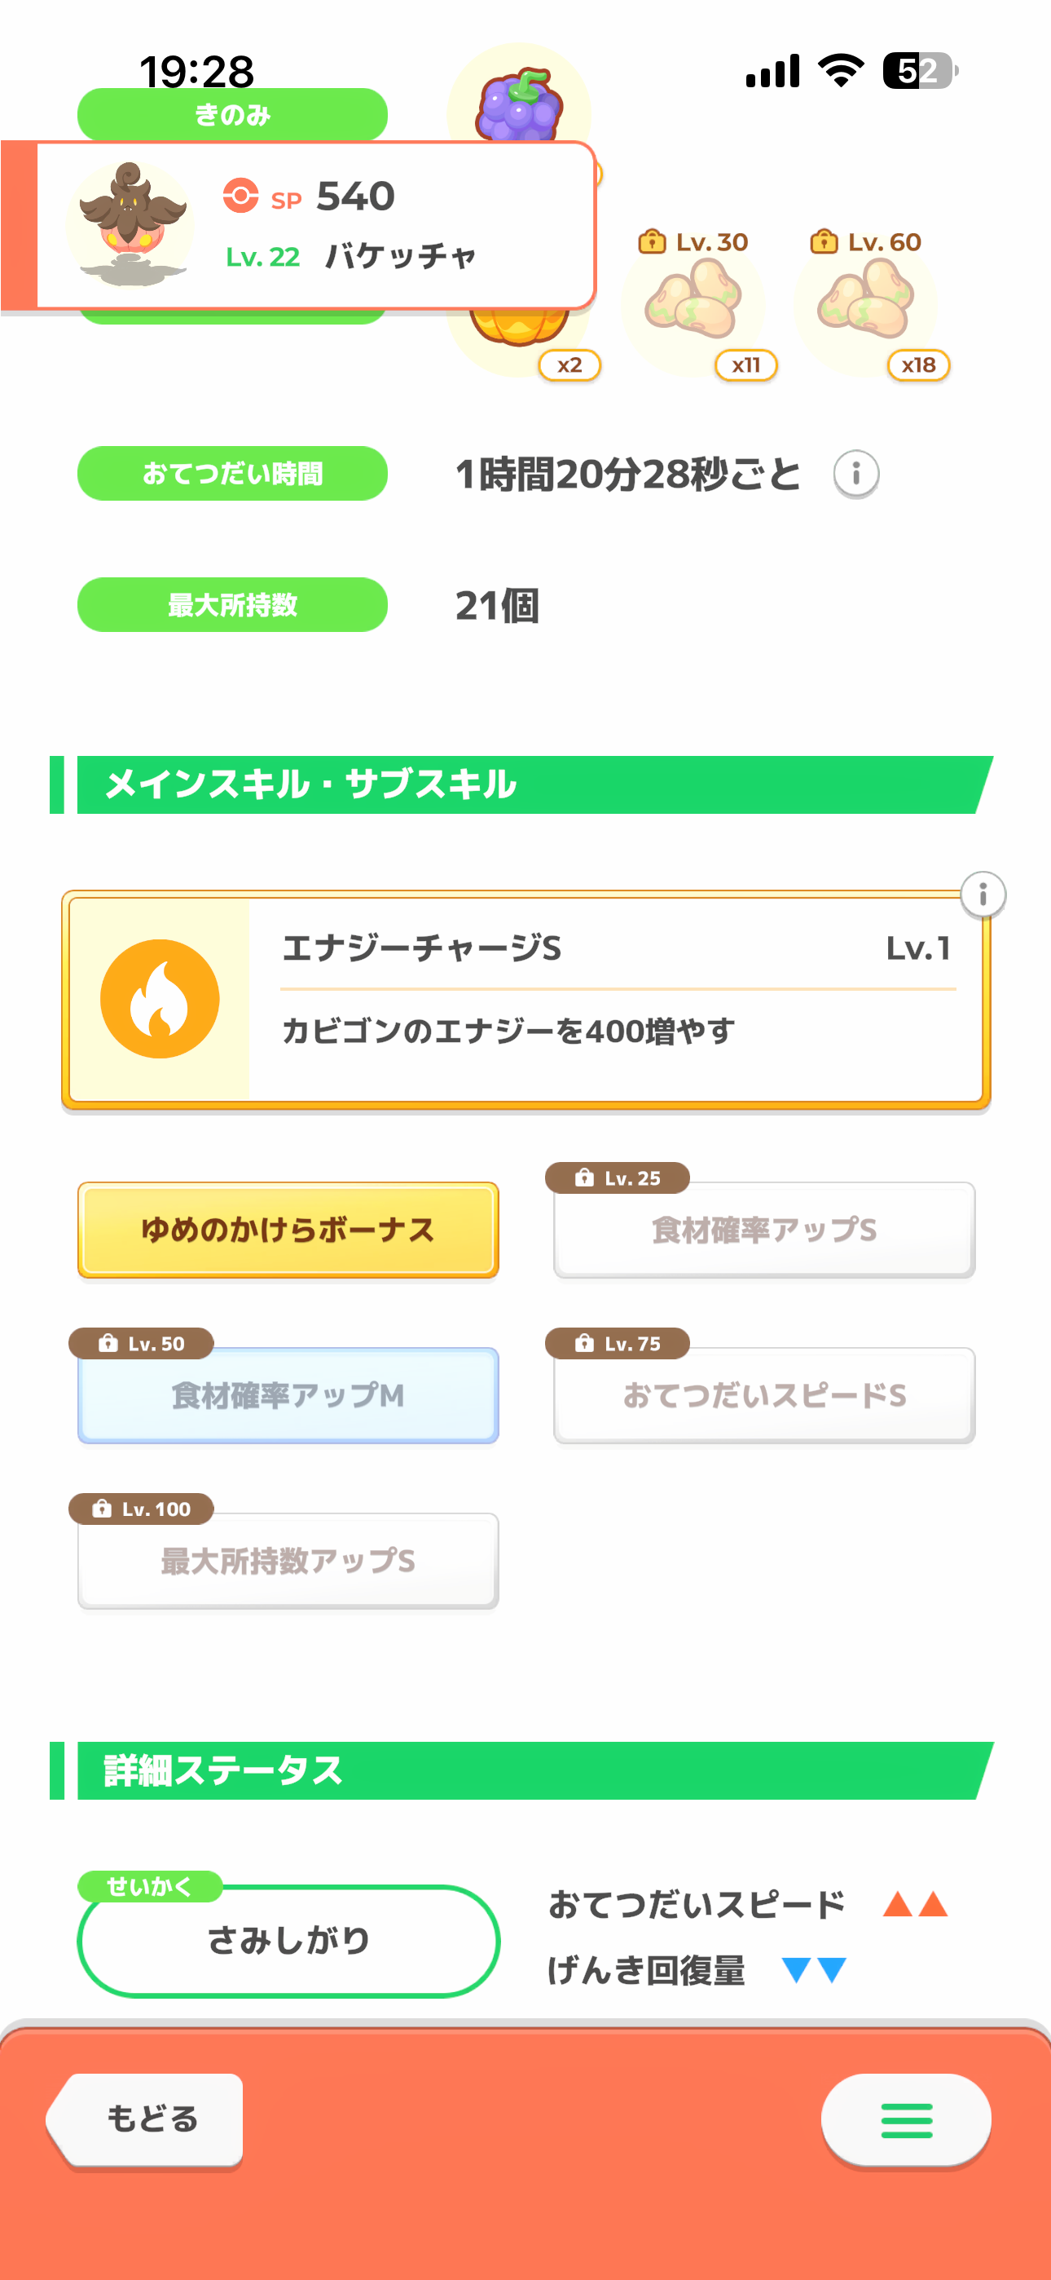
Task: Tap the flame energy charge skill icon
Action: (x=161, y=999)
